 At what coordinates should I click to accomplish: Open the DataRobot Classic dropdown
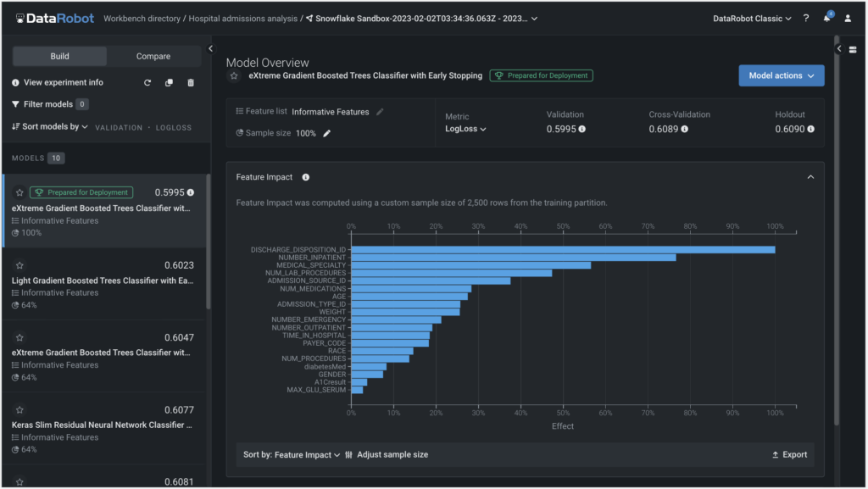point(752,19)
